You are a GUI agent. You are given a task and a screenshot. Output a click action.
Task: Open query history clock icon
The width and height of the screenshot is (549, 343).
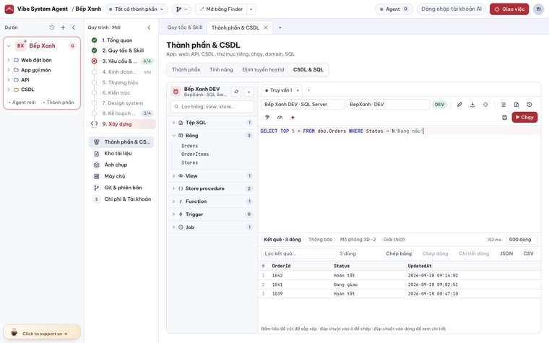coord(529,104)
